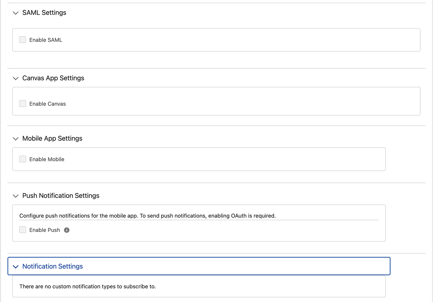Click the Enable Push info icon
The width and height of the screenshot is (434, 302).
point(67,230)
